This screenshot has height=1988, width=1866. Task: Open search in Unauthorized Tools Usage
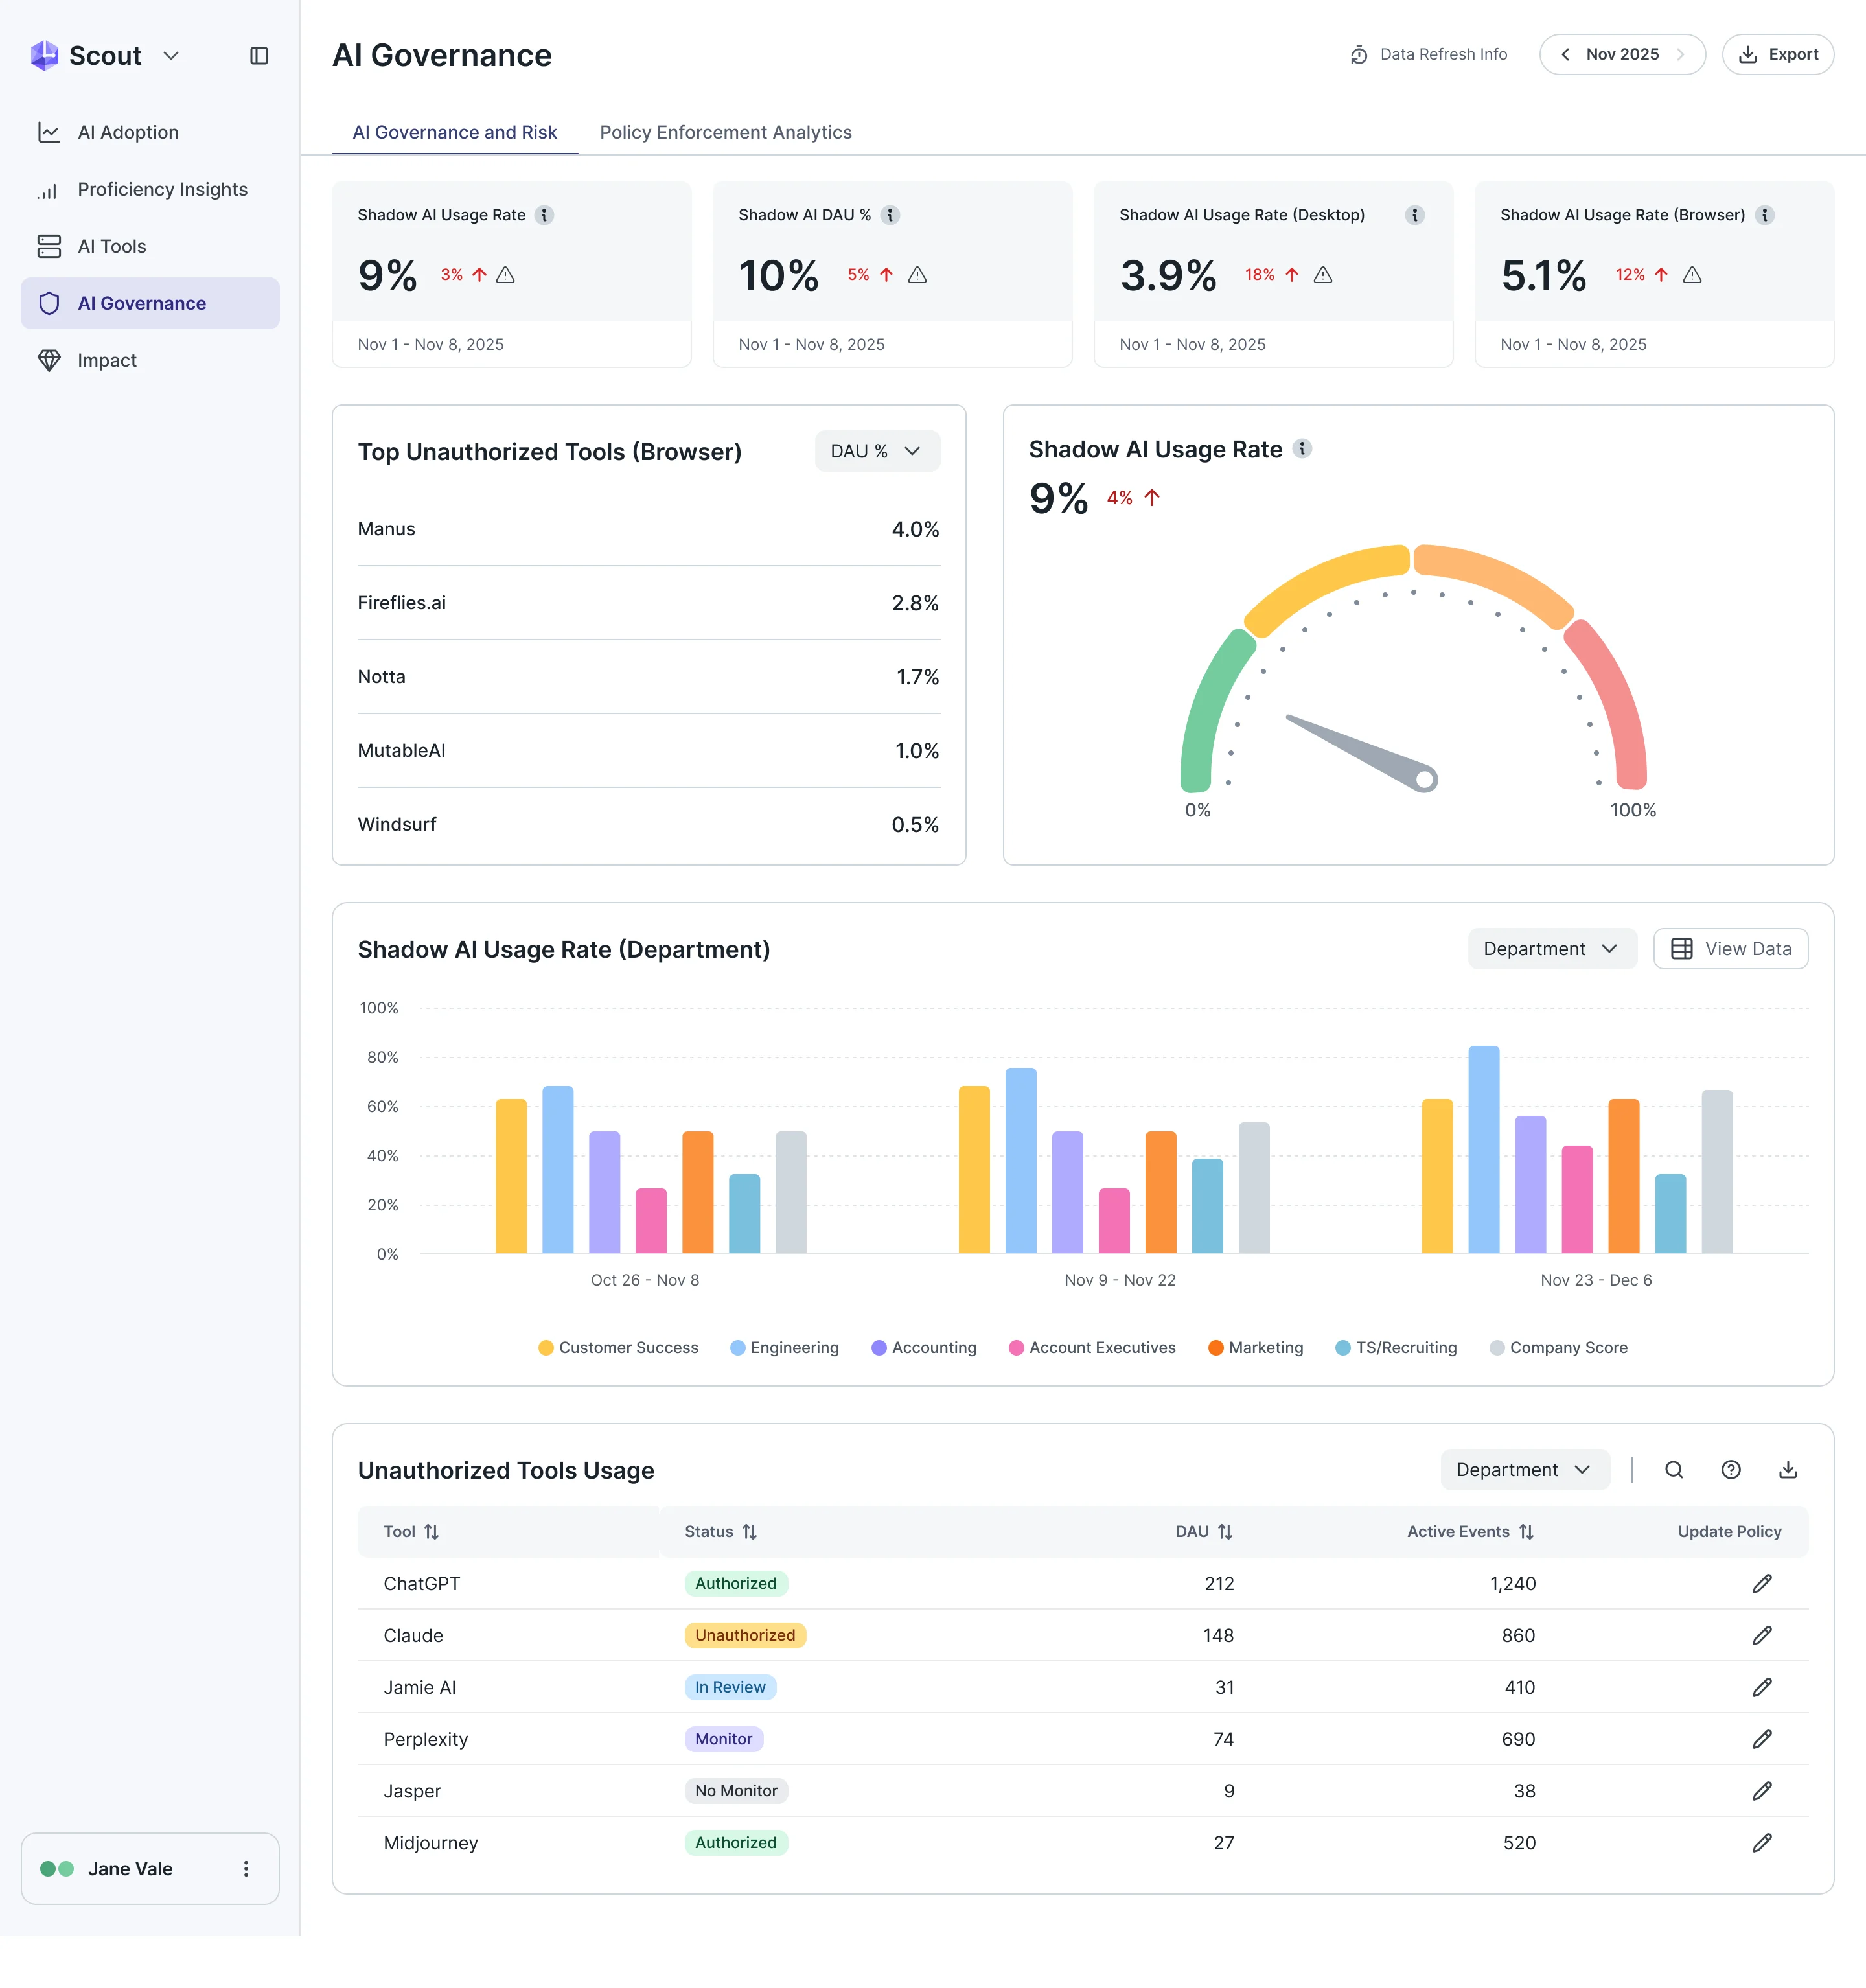click(1674, 1469)
